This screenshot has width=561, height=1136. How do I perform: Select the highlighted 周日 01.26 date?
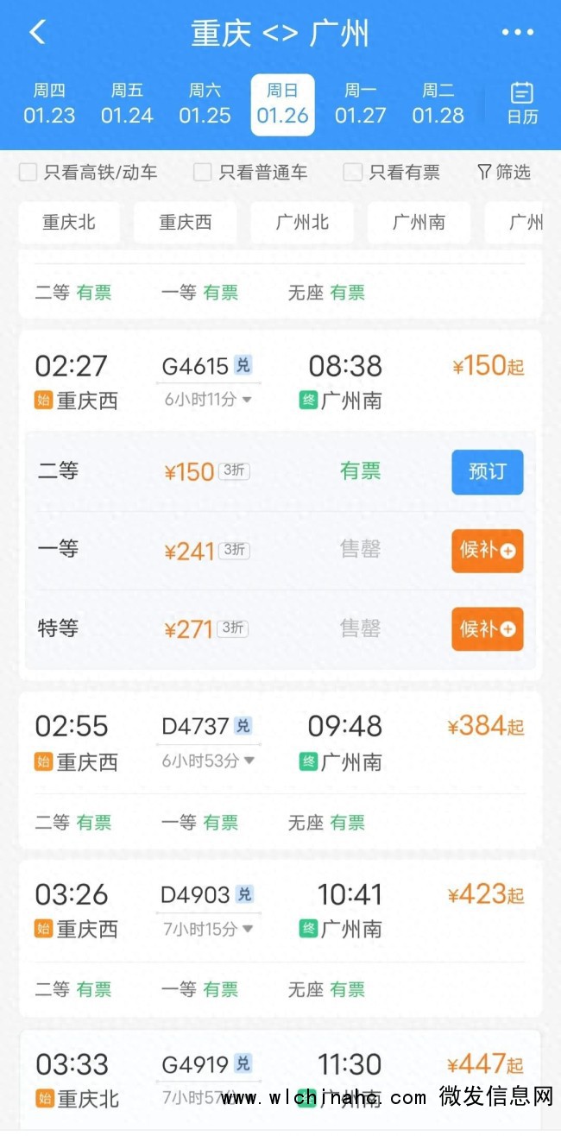click(282, 104)
